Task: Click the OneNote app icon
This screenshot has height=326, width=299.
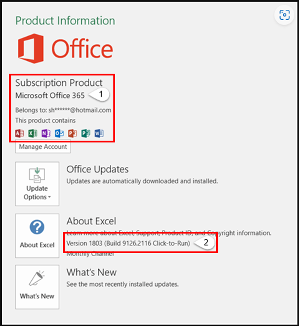Action: tap(46, 133)
